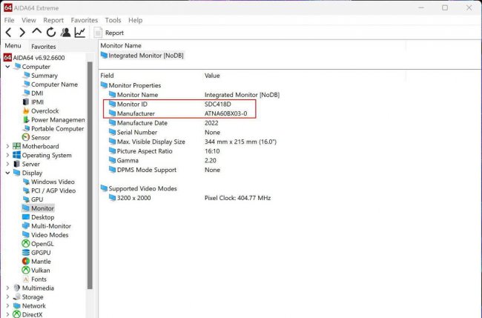Expand the DirectX tree node
The height and width of the screenshot is (318, 482).
[x=7, y=314]
